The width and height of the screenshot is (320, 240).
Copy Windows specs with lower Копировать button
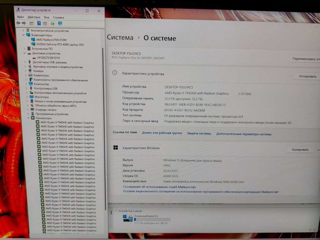coord(300,150)
